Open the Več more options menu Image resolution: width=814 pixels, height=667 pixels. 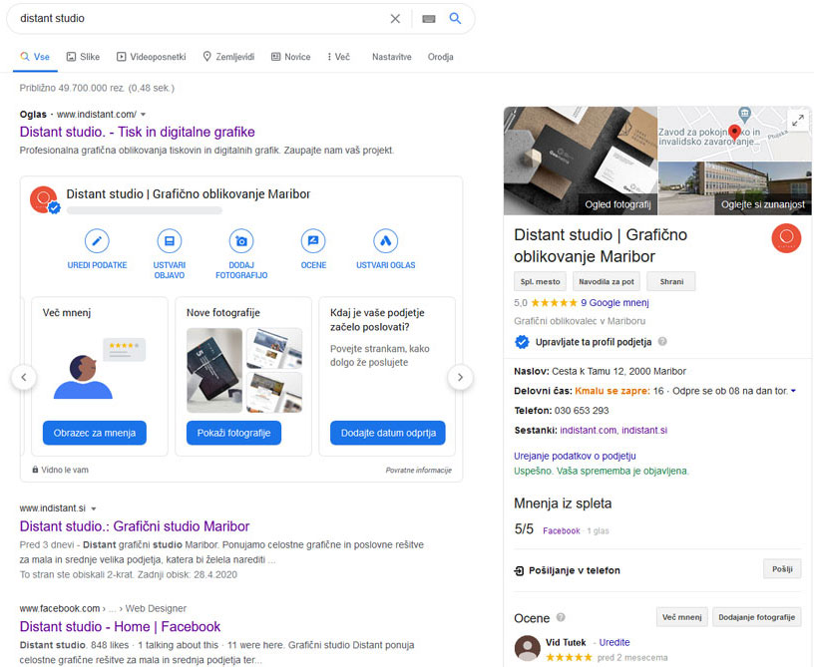(x=338, y=57)
